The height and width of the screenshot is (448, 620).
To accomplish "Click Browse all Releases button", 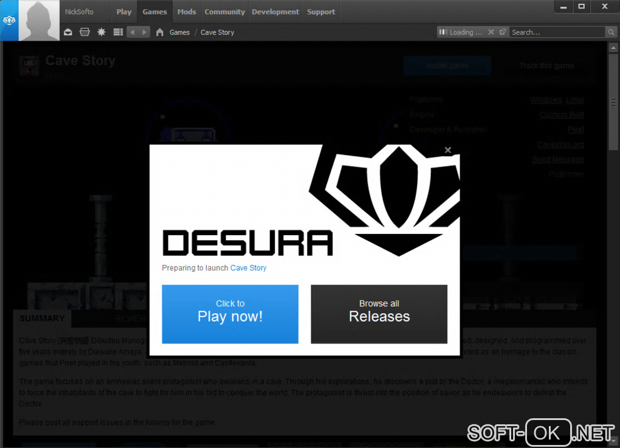I will (x=379, y=314).
